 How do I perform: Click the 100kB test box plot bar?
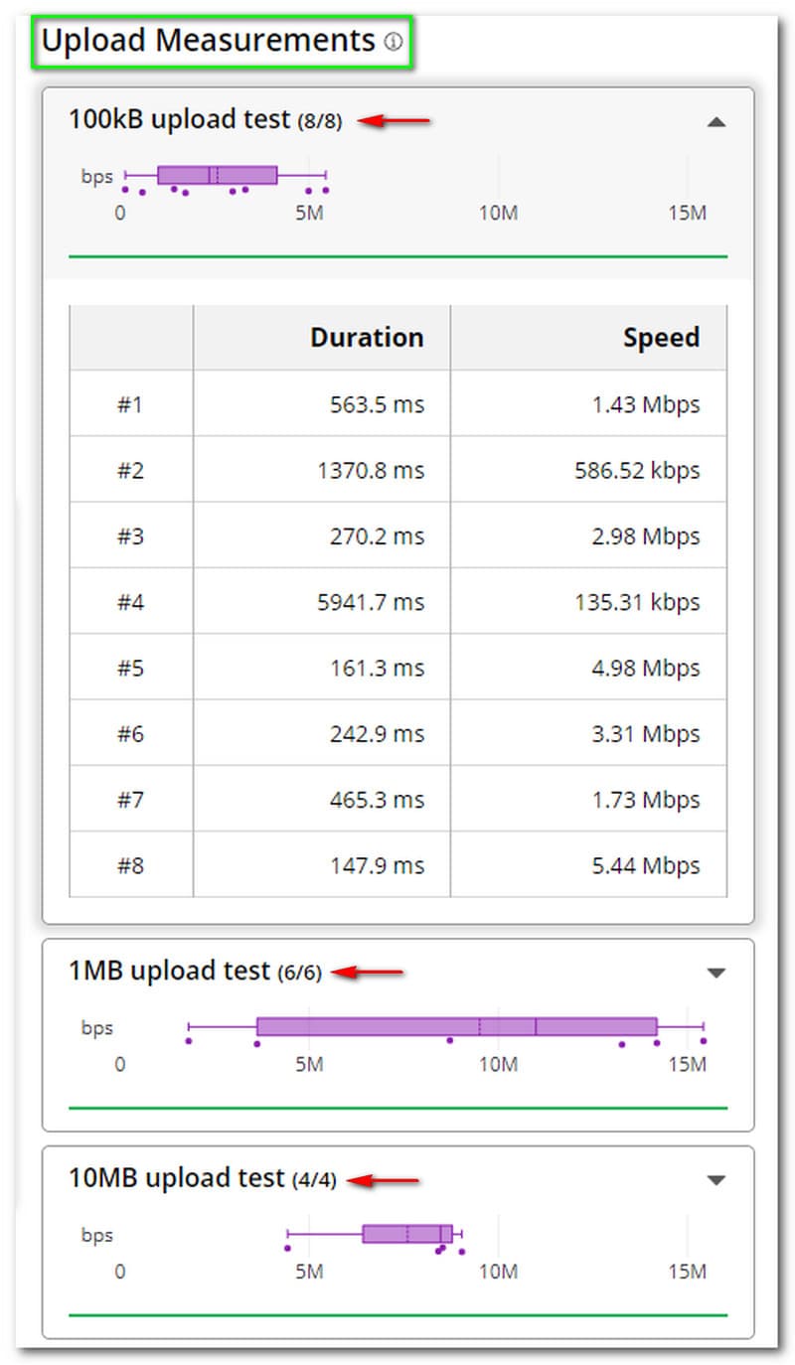pyautogui.click(x=217, y=176)
